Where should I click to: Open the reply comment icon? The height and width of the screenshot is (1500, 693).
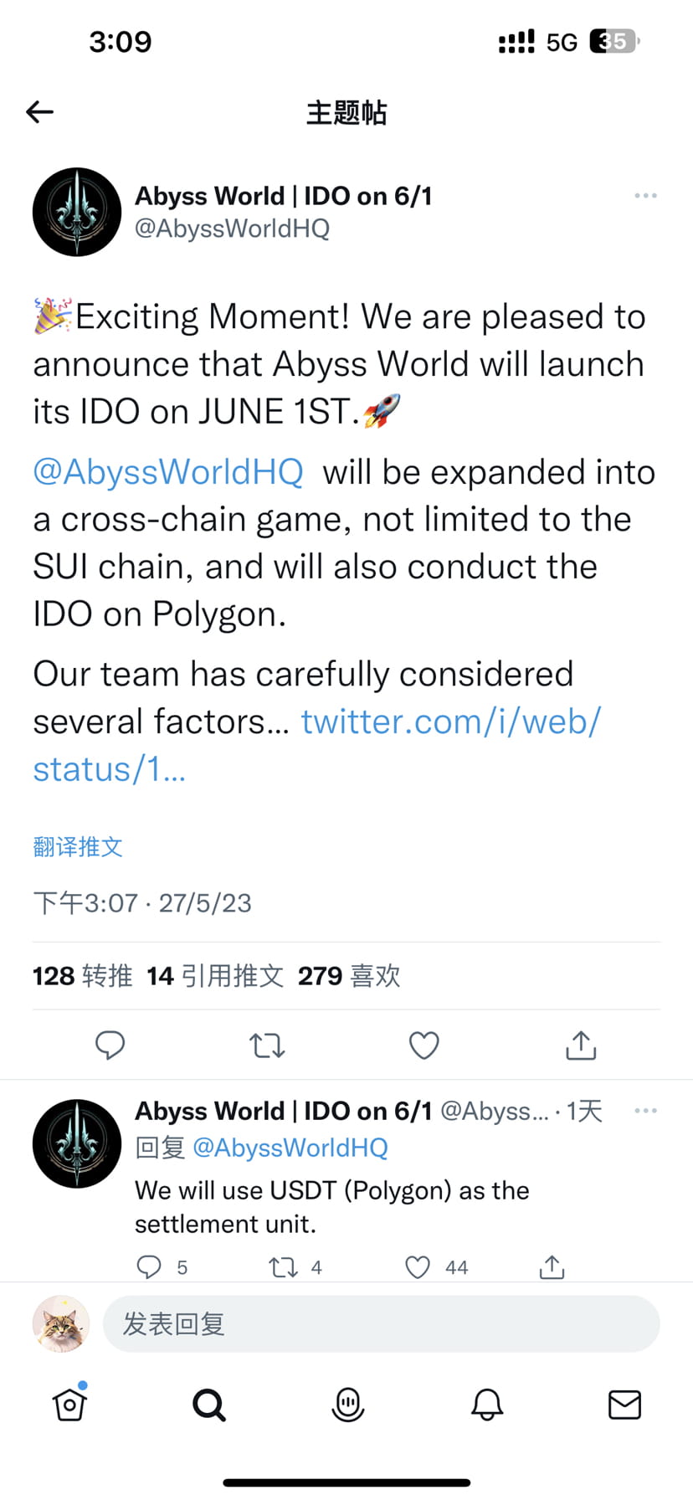(110, 1045)
